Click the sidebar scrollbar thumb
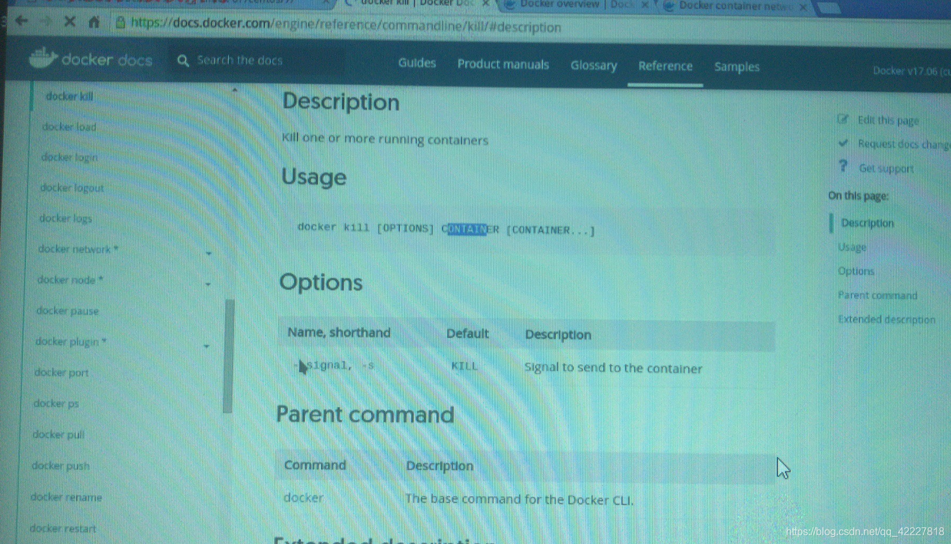Viewport: 951px width, 544px height. tap(228, 356)
